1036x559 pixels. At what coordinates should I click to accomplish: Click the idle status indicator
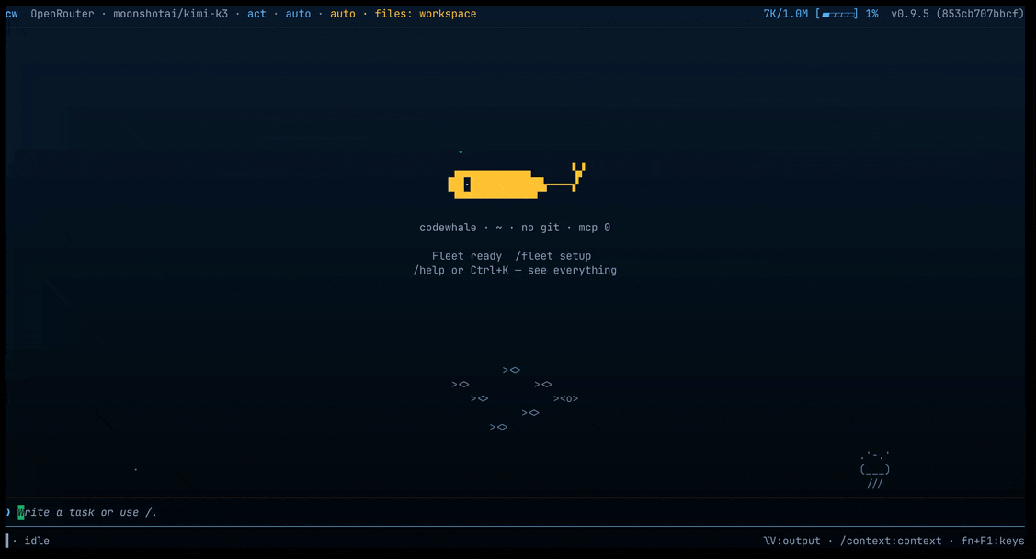tap(37, 542)
